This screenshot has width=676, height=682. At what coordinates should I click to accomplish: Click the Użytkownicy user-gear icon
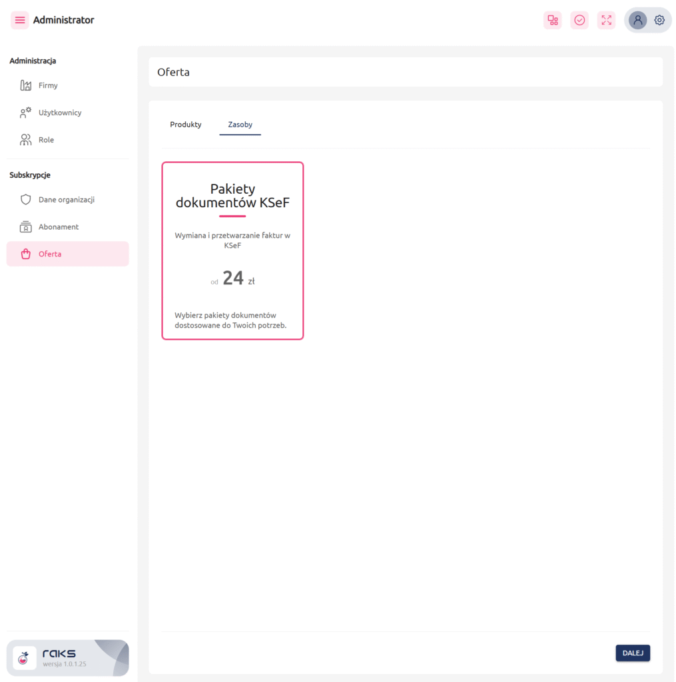click(x=26, y=113)
